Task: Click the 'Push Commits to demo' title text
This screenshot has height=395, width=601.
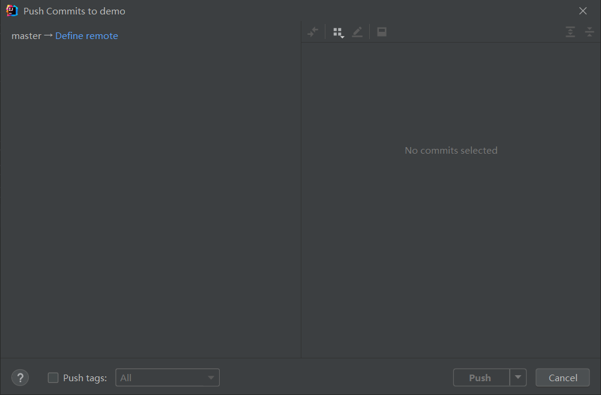Action: coord(74,11)
